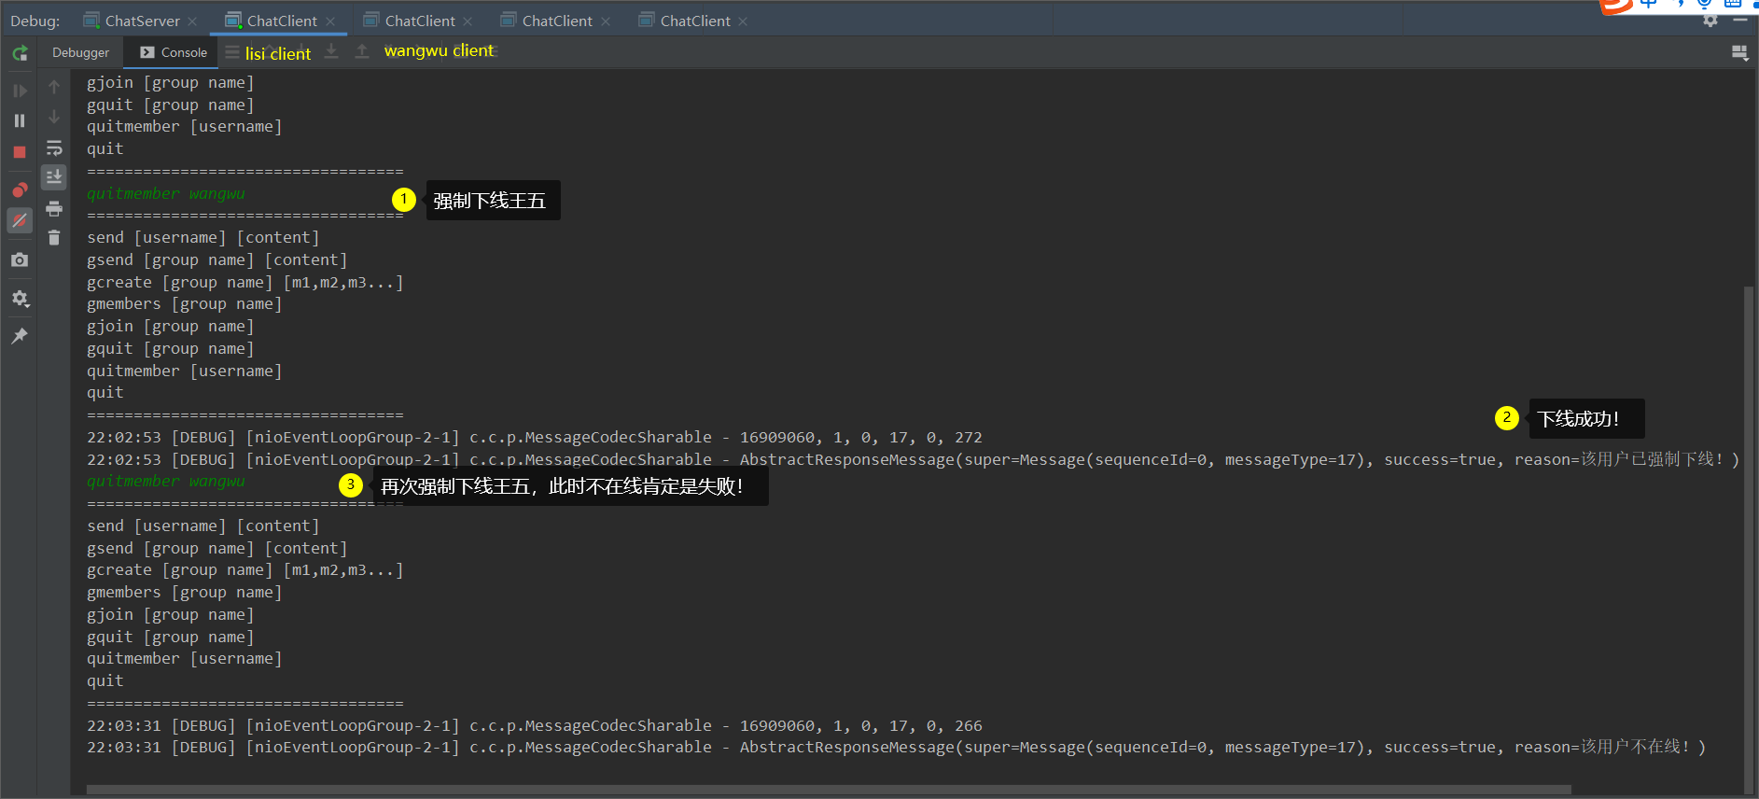The height and width of the screenshot is (799, 1759).
Task: Print the console output
Action: [54, 208]
